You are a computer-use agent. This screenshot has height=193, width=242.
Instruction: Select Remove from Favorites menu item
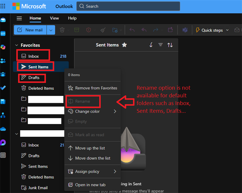point(93,88)
